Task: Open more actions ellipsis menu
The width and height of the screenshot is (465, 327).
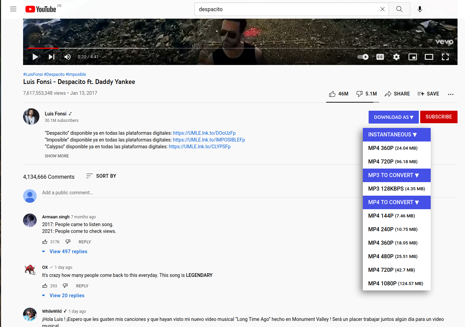Action: pyautogui.click(x=451, y=94)
